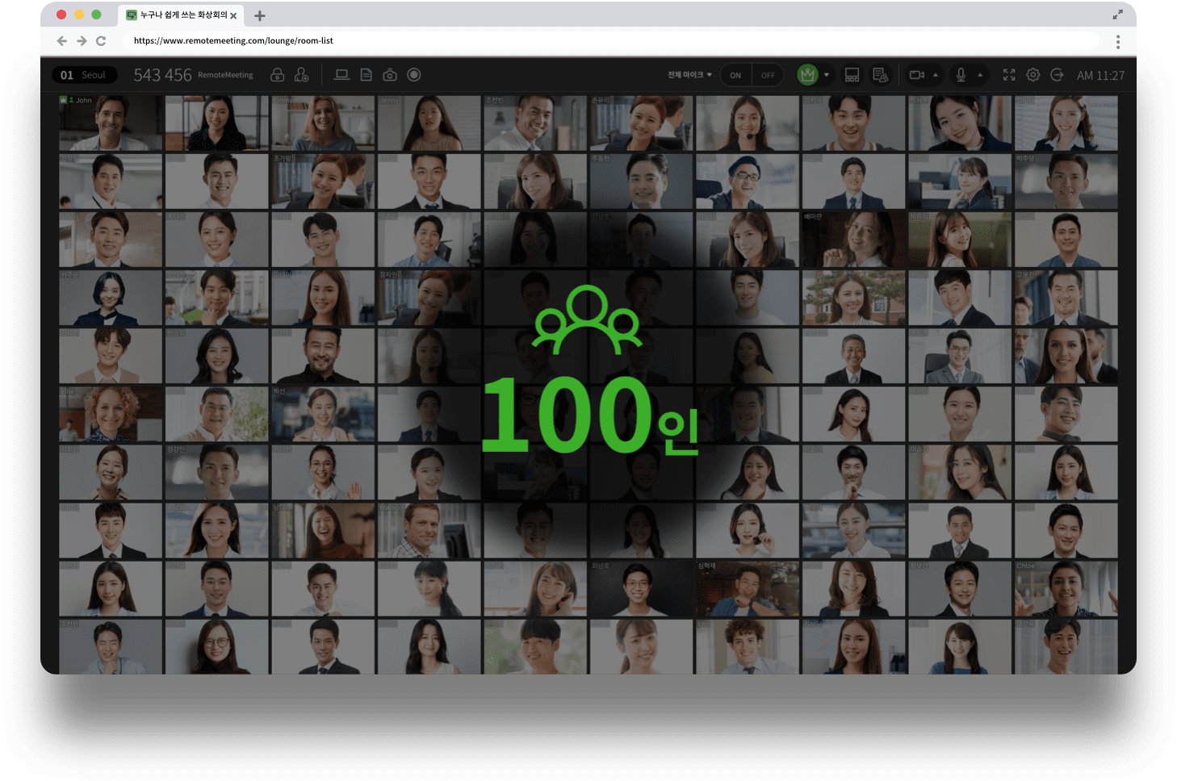Change the video layout view
This screenshot has height=781, width=1177.
[852, 75]
